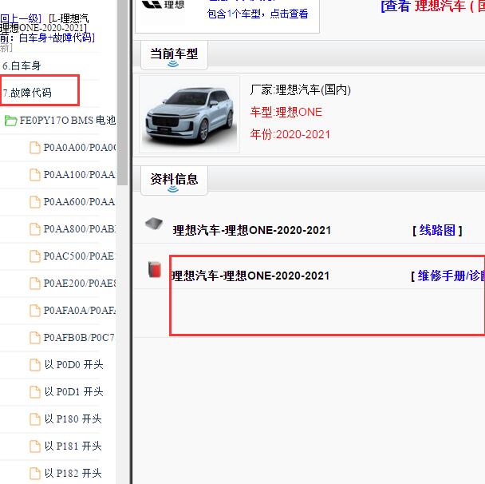Click the 查看 理想汽车 header link
Viewport: 485px width, 484px height.
[433, 6]
